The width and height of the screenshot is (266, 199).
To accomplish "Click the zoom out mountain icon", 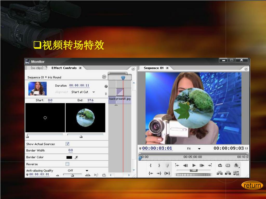I will click(x=57, y=175).
